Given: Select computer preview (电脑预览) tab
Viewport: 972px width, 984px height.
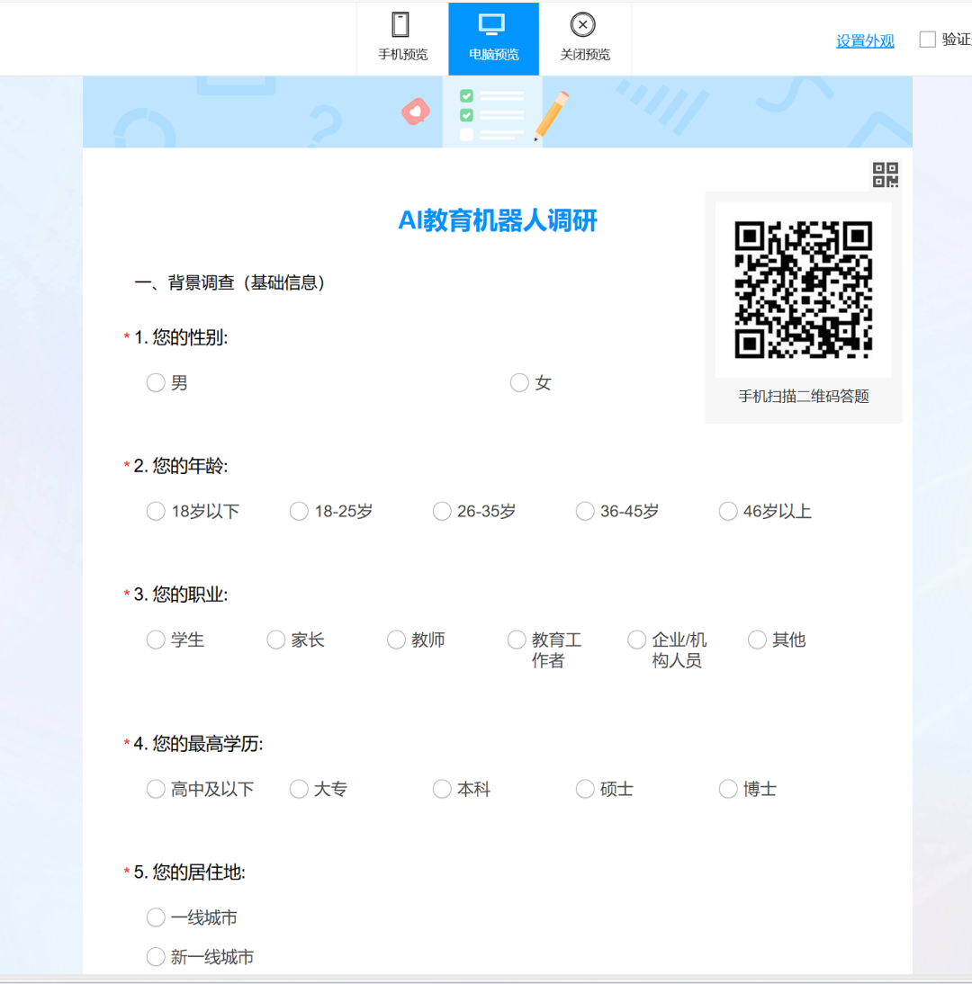Looking at the screenshot, I should [493, 39].
